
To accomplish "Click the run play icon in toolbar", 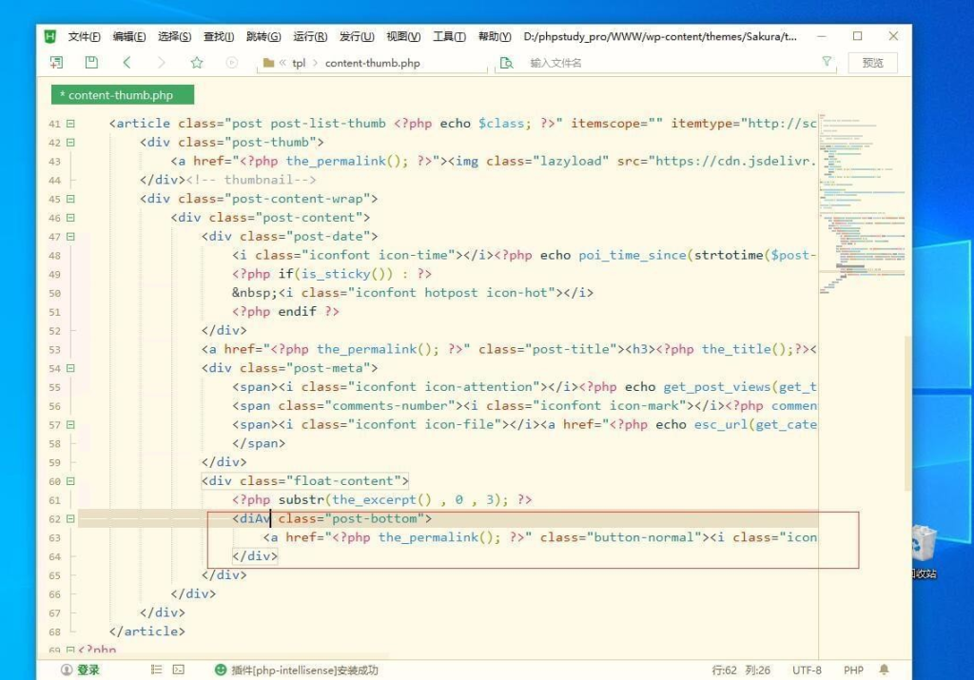I will pyautogui.click(x=232, y=63).
